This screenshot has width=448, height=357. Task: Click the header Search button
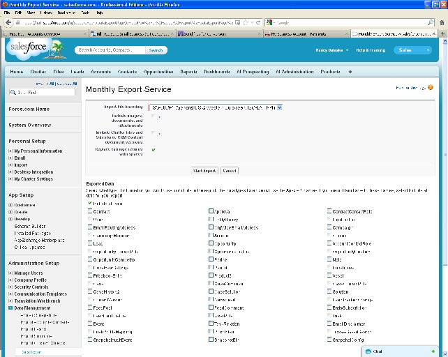coord(156,50)
